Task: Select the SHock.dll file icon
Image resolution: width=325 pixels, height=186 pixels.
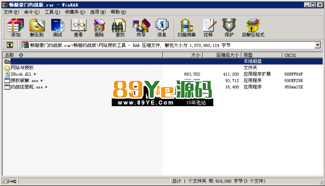Action: pos(7,74)
